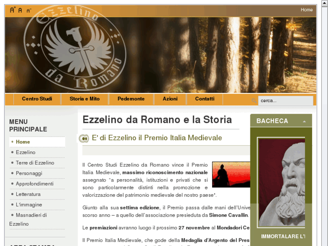The width and height of the screenshot is (328, 246).
Task: Open the Pedemonte menu
Action: coord(131,99)
